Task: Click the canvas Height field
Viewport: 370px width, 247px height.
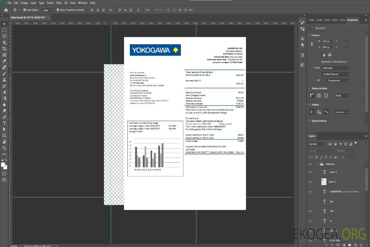Action: pos(327,47)
